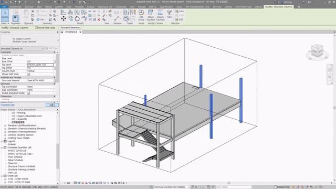The image size is (336, 189).
Task: Click the Cut to clipboard icon
Action: (33, 11)
